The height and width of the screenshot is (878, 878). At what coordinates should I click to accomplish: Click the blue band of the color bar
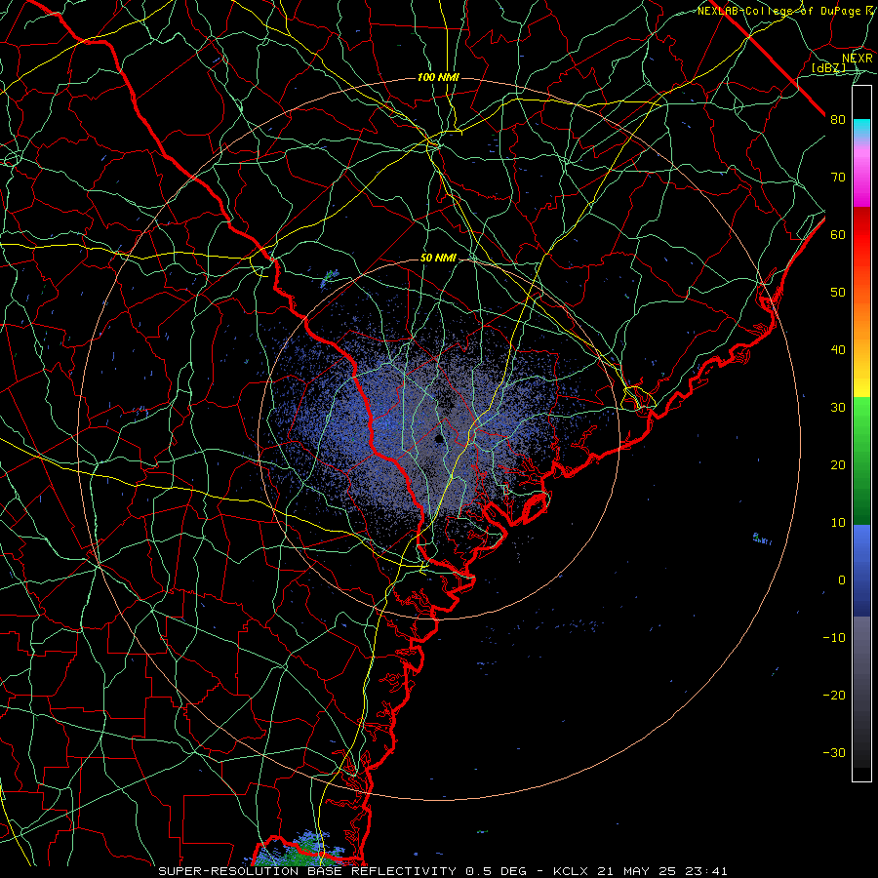coord(861,571)
